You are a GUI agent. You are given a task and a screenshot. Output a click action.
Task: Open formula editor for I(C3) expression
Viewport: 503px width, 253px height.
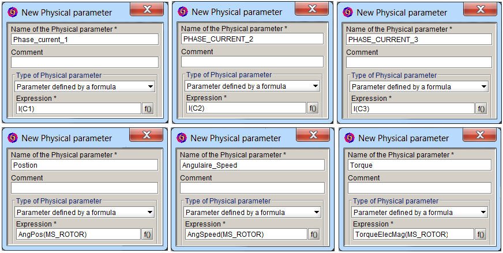(x=481, y=108)
